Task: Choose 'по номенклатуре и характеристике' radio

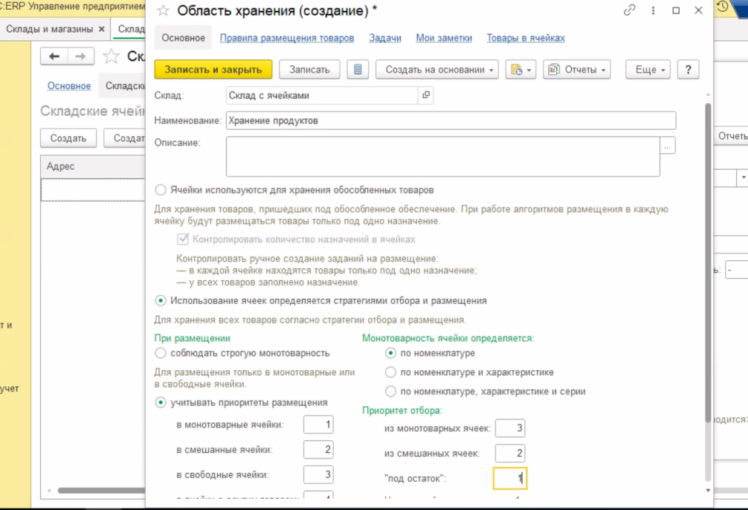Action: 391,372
